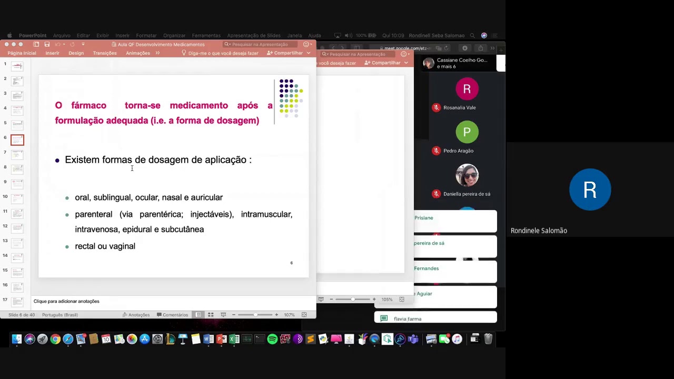
Task: Open the dropdown arrow next to smiley feedback
Action: (311, 44)
